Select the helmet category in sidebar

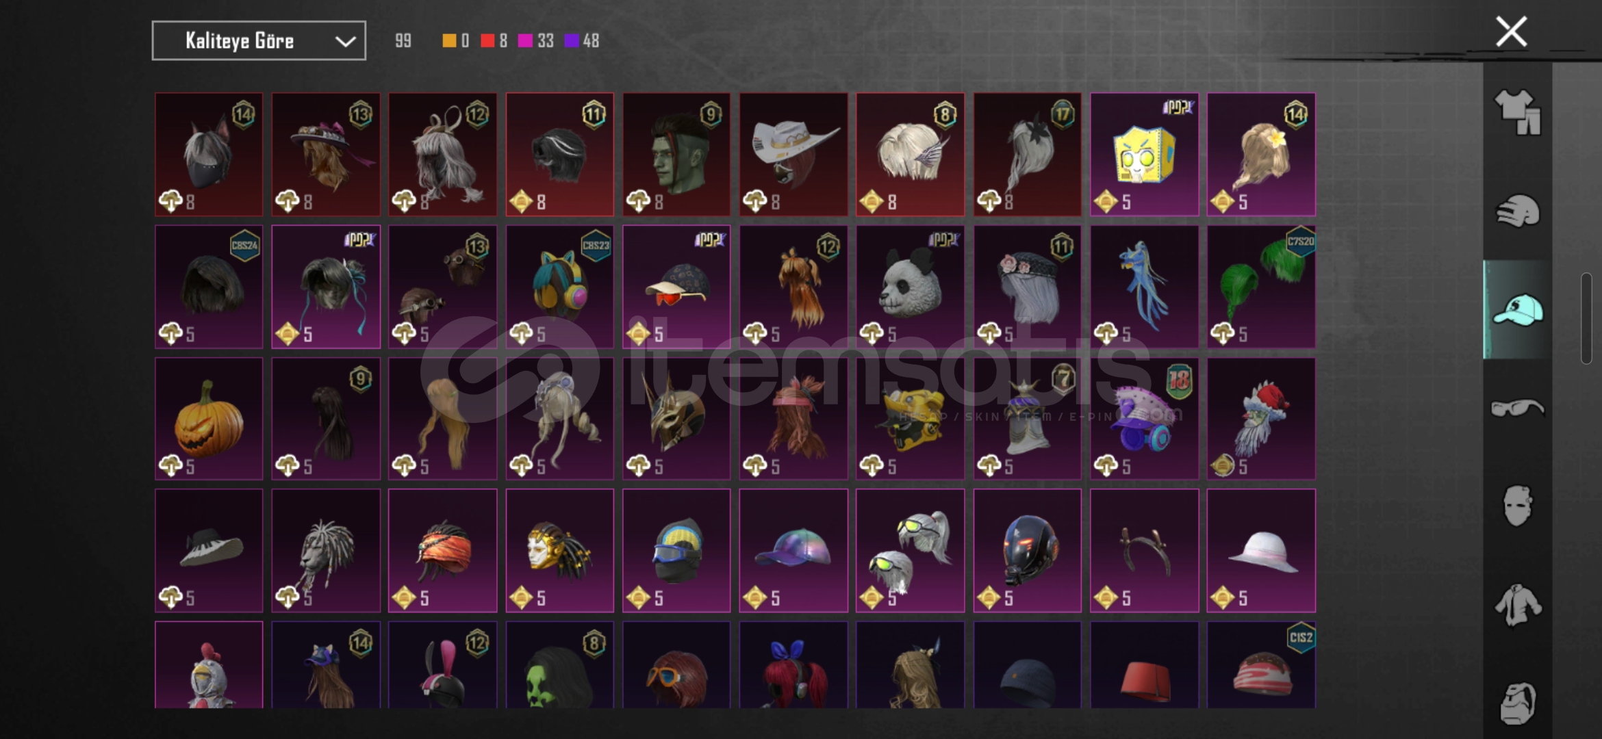tap(1517, 211)
